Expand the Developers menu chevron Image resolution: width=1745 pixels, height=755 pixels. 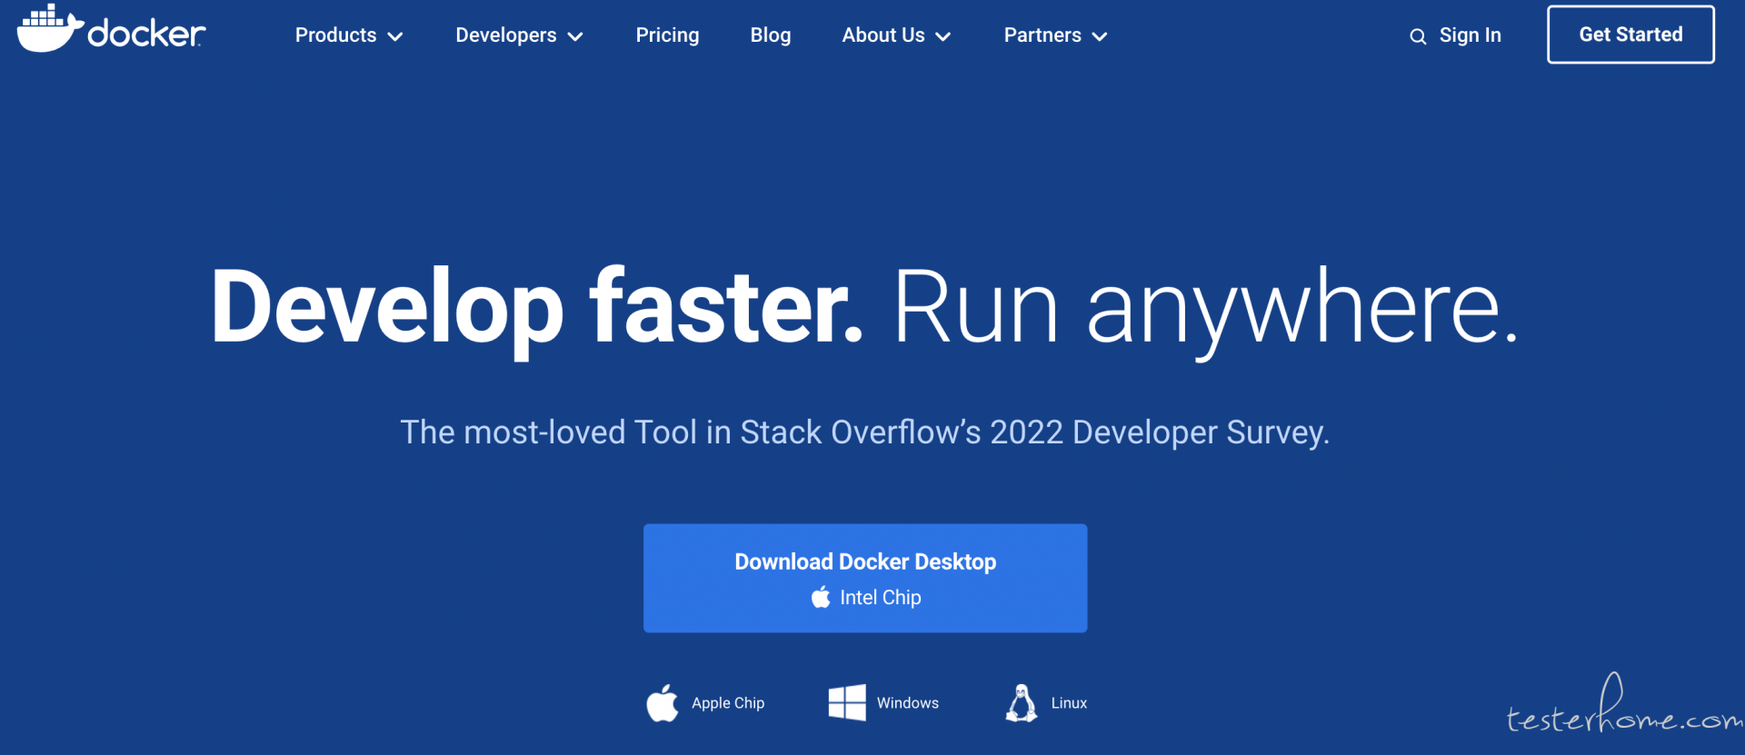click(575, 36)
